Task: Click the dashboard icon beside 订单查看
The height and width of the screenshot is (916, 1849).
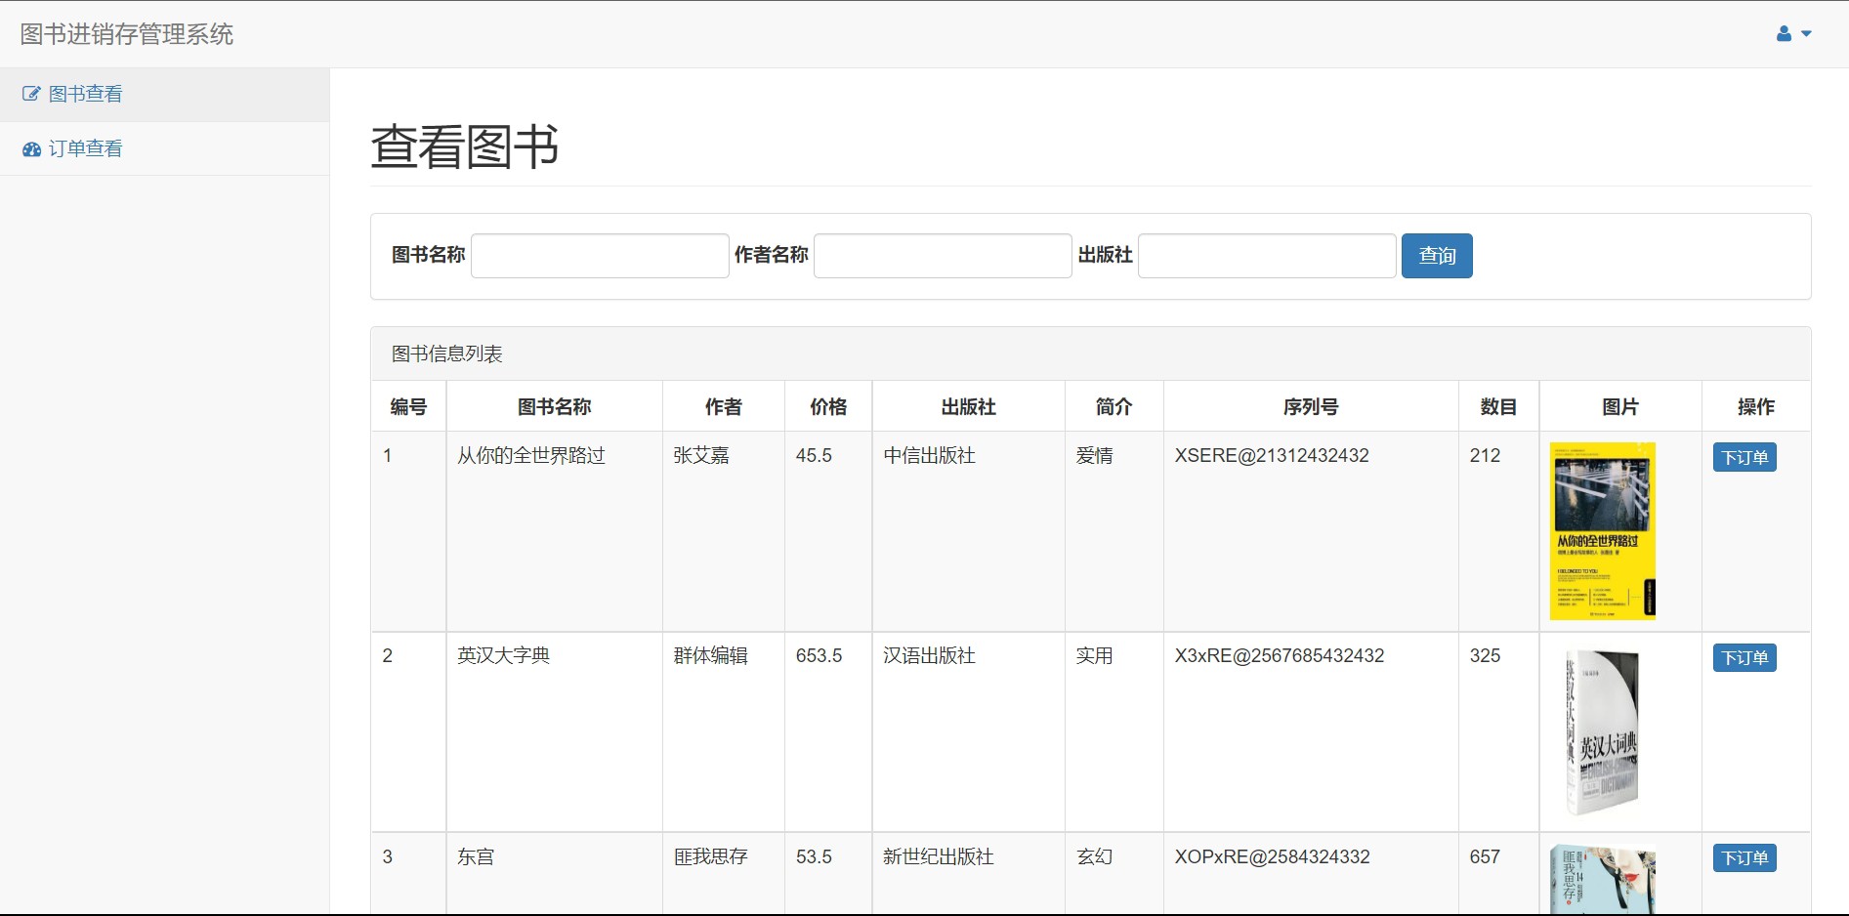Action: tap(31, 149)
